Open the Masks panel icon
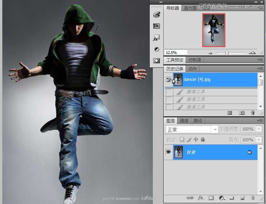The width and height of the screenshot is (266, 204). pos(156,60)
